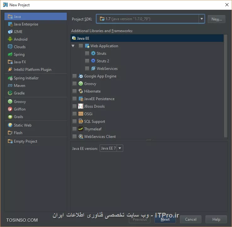The image size is (232, 227).
Task: Click the Google App Engine icon
Action: click(80, 76)
